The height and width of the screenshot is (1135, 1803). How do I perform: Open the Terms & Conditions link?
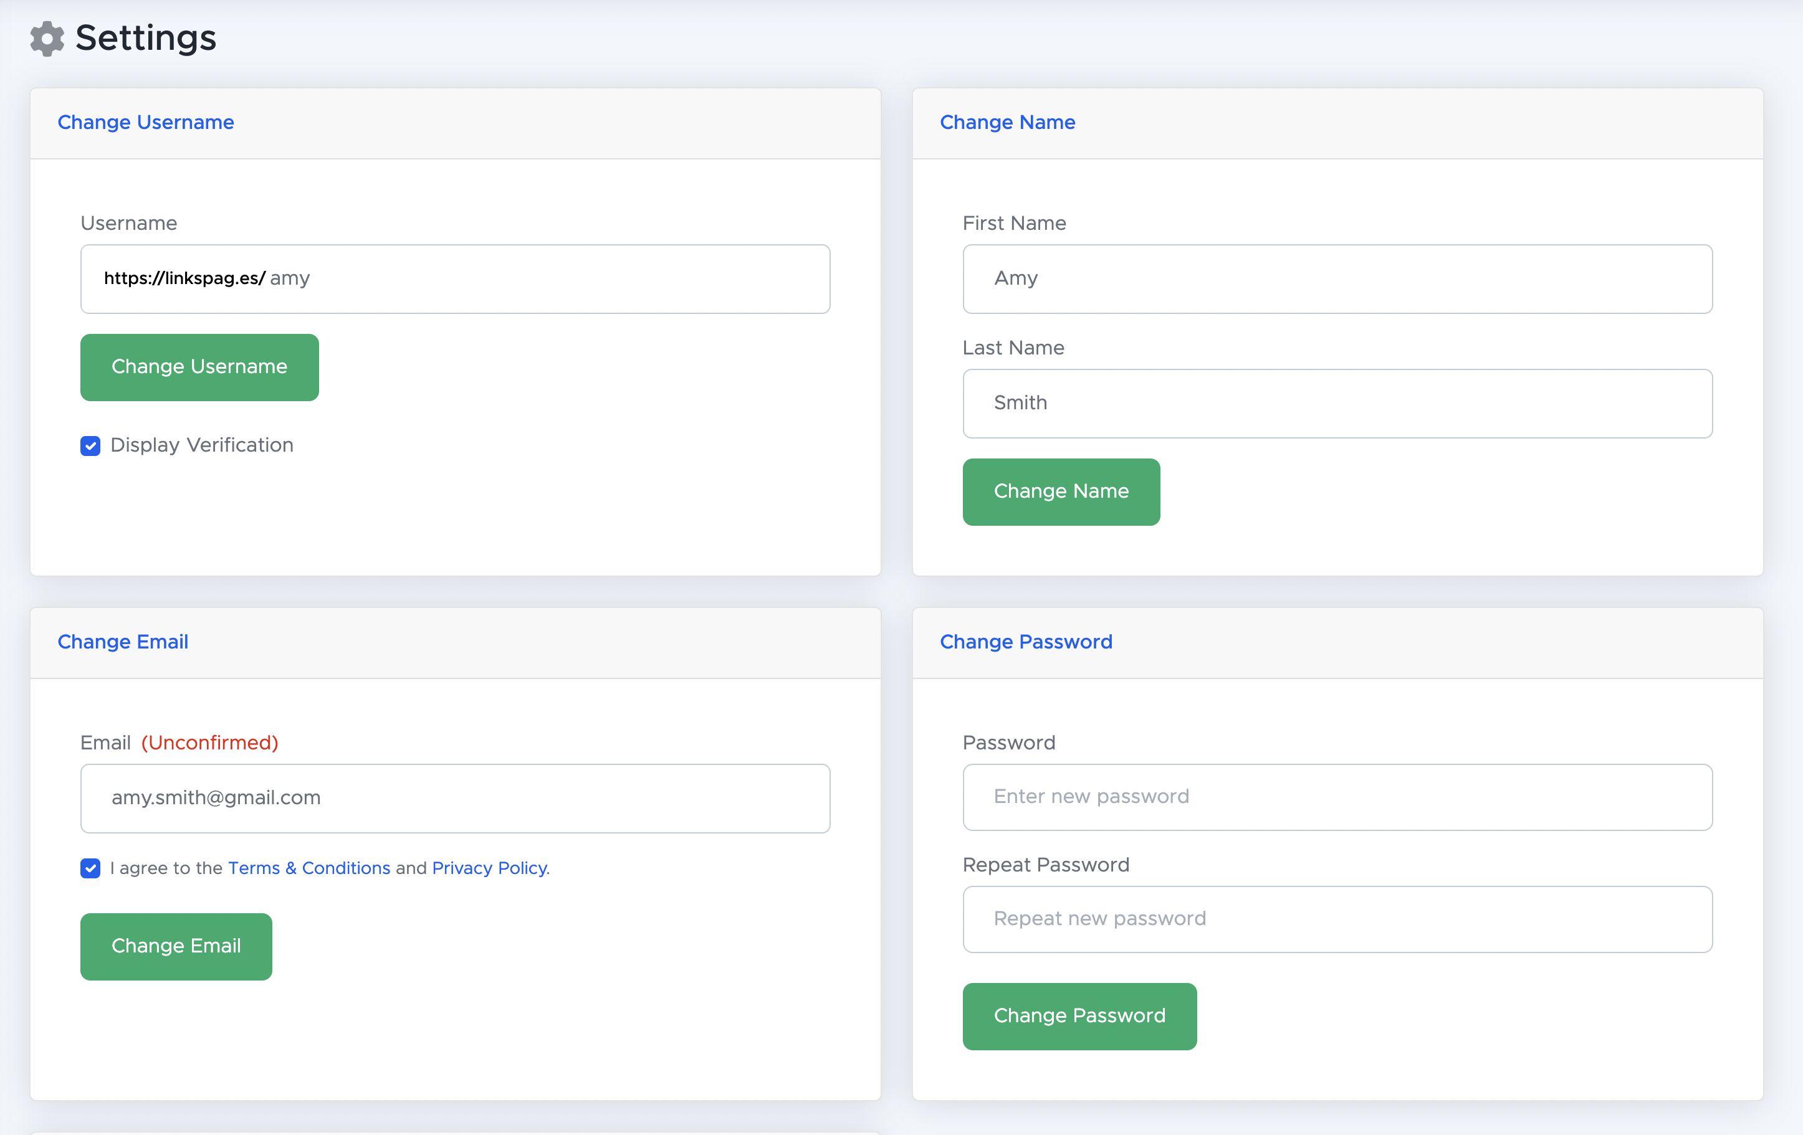[x=309, y=868]
